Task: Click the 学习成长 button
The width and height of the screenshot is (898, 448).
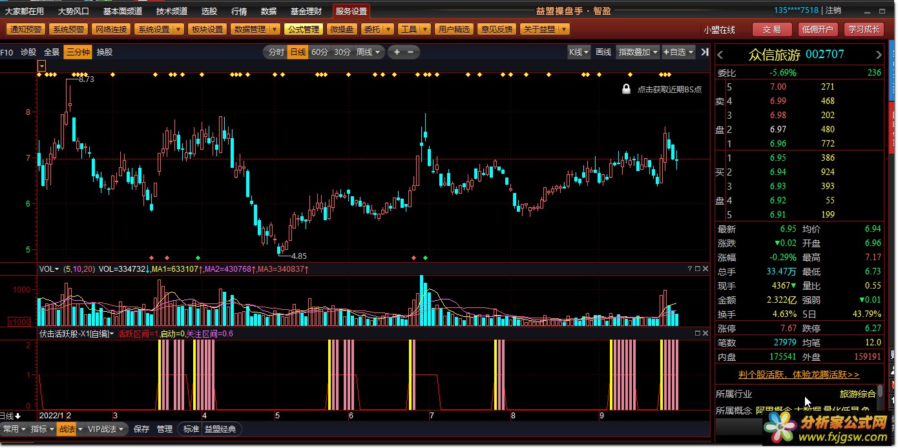Action: pyautogui.click(x=864, y=30)
